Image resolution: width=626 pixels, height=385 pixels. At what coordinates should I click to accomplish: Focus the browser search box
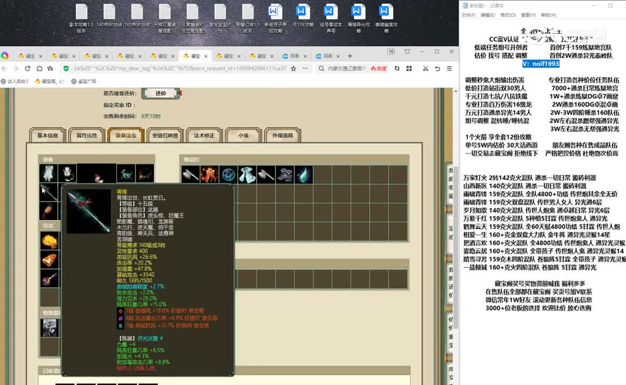(346, 68)
